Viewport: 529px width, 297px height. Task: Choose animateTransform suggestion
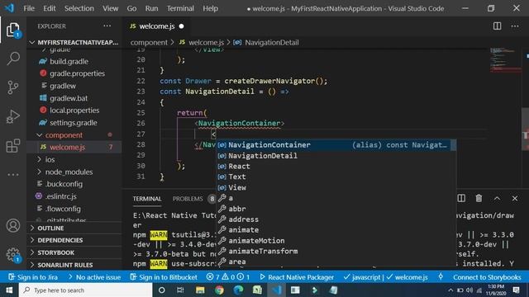coord(336,251)
